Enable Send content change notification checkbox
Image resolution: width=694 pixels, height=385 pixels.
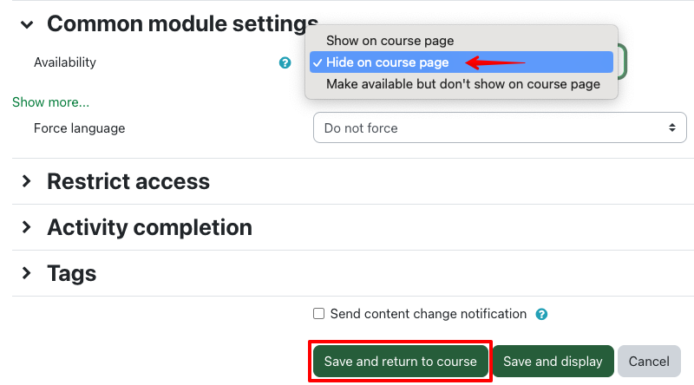pos(319,314)
